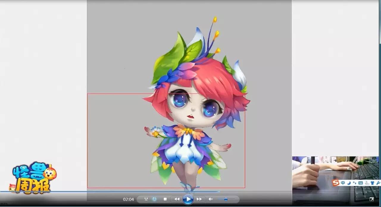This screenshot has height=207, width=381.
Task: Click the fast-forward next button
Action: [199, 199]
